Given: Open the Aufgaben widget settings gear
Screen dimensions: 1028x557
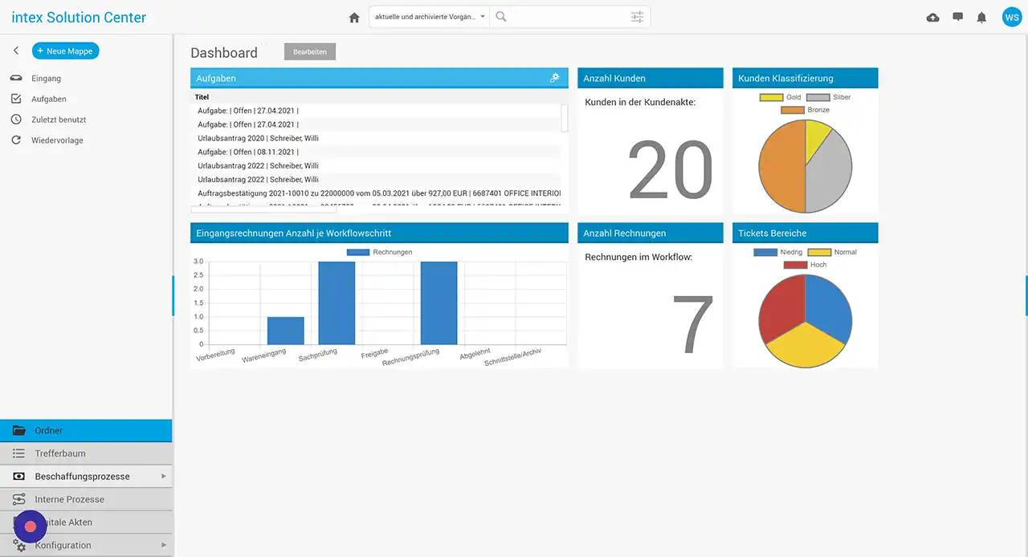Looking at the screenshot, I should pos(554,78).
